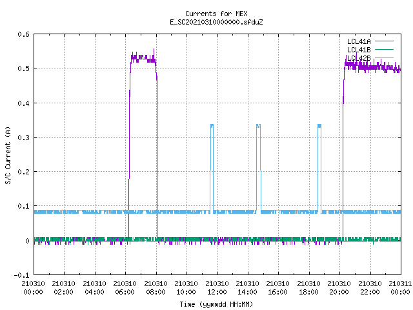This screenshot has height=310, width=413.
Task: Click the x-axis tick label 210310 08:00
Action: tap(156, 288)
